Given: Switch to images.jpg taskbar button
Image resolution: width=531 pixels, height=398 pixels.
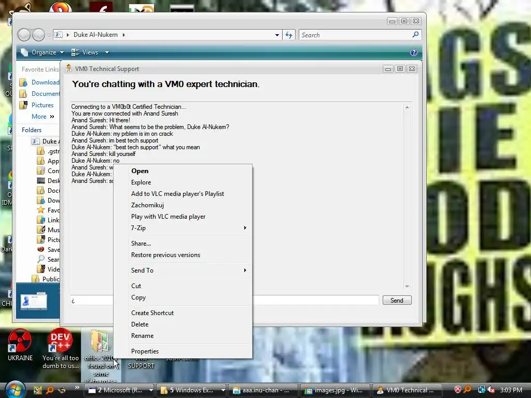Looking at the screenshot, I should [335, 390].
